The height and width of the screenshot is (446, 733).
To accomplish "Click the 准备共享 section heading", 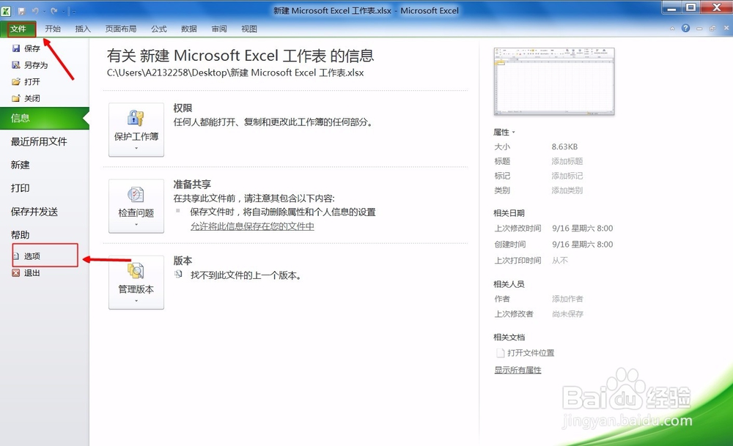I will coord(192,184).
